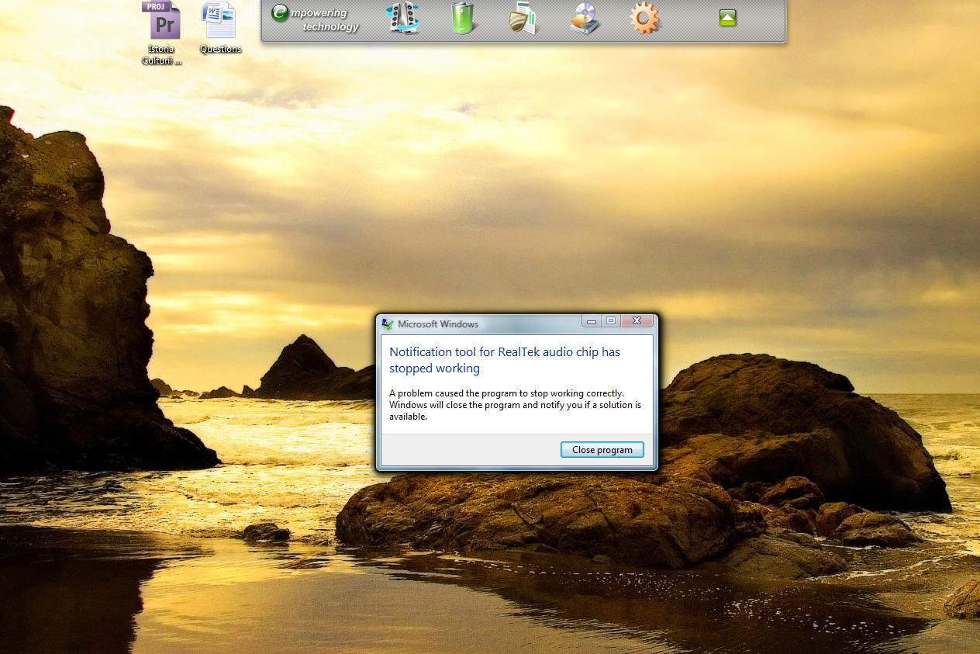Click the 'A problem caused the program' message text

(515, 405)
